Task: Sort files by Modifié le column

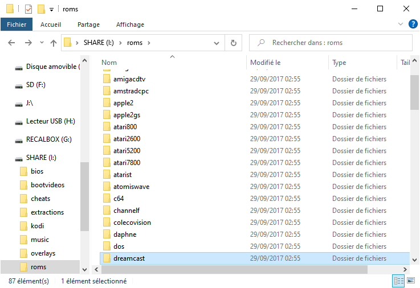Action: [x=266, y=63]
